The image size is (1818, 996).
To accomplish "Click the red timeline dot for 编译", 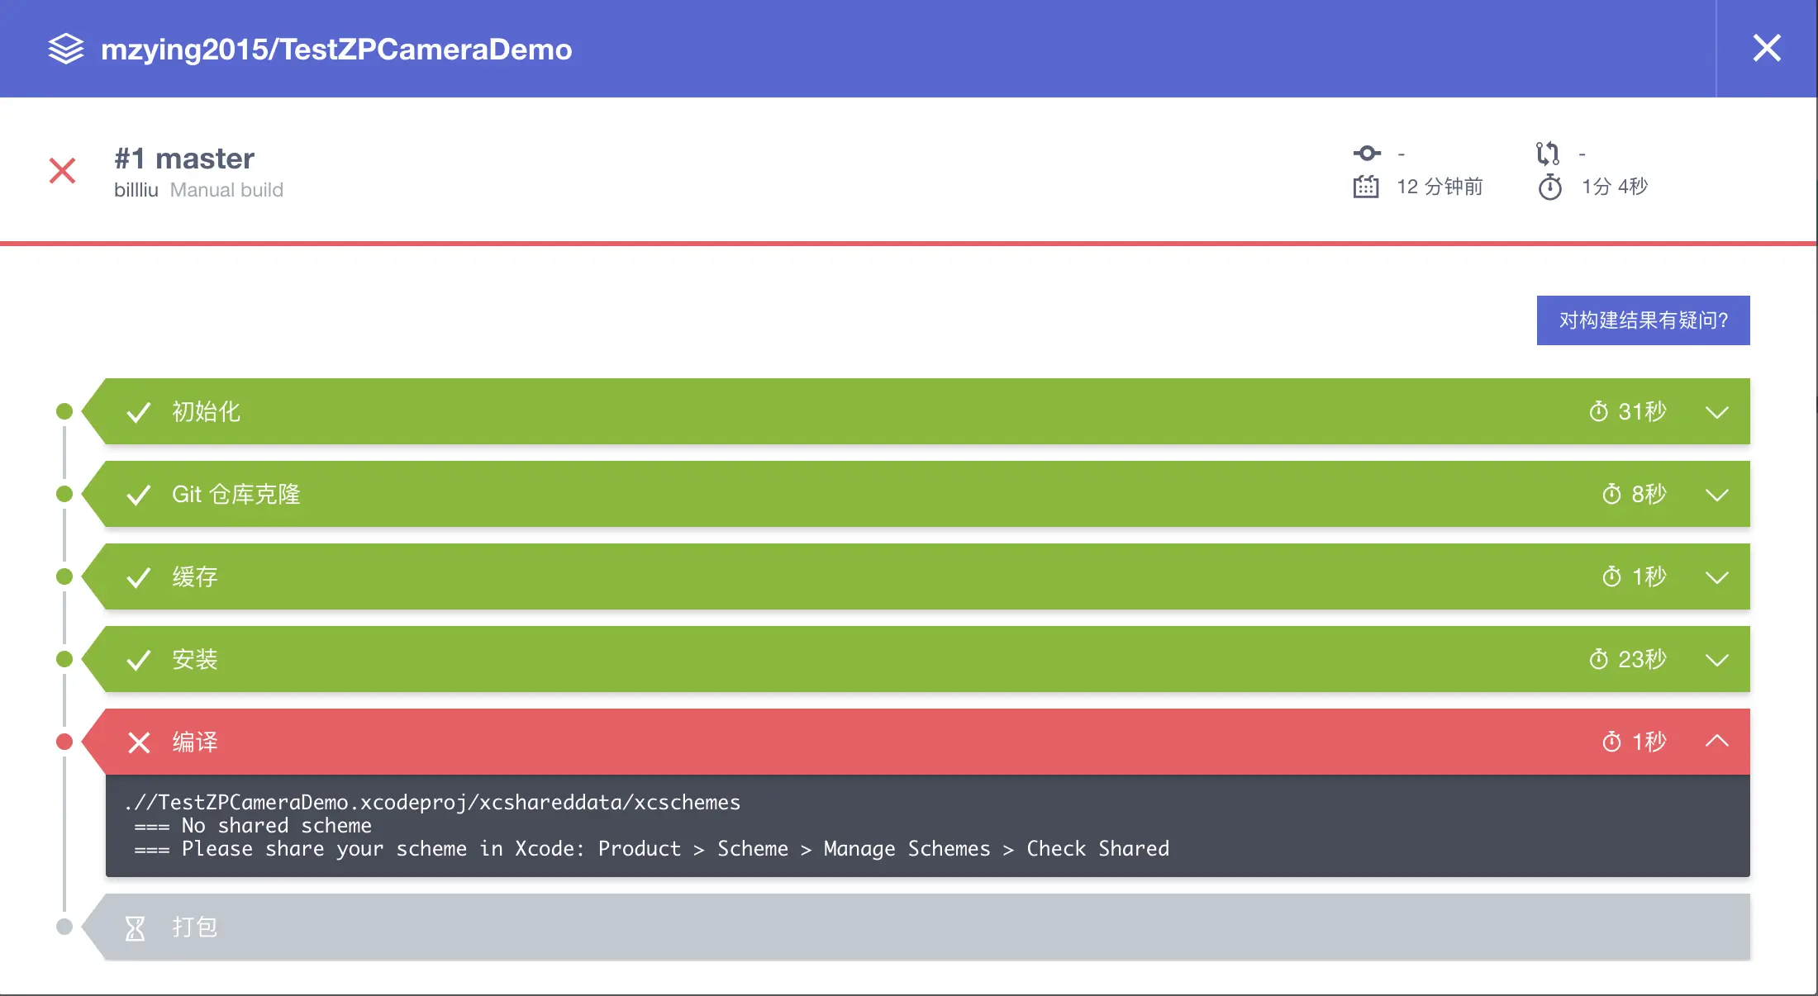I will pos(64,742).
